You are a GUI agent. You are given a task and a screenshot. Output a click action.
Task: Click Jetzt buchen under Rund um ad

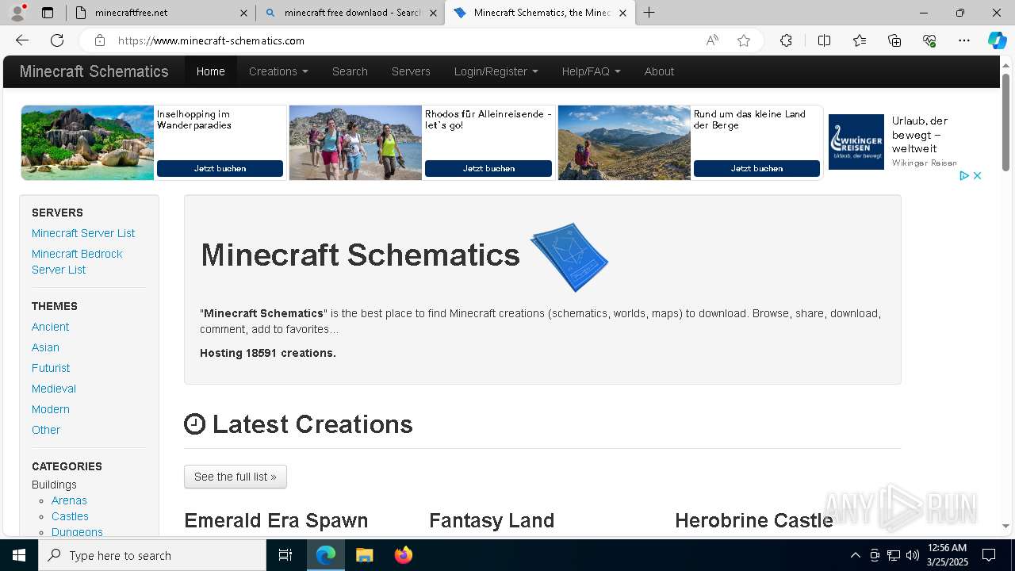click(756, 168)
